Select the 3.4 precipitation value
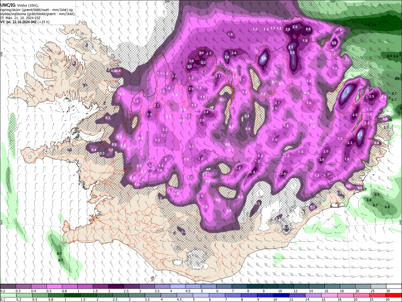 pos(201,53)
